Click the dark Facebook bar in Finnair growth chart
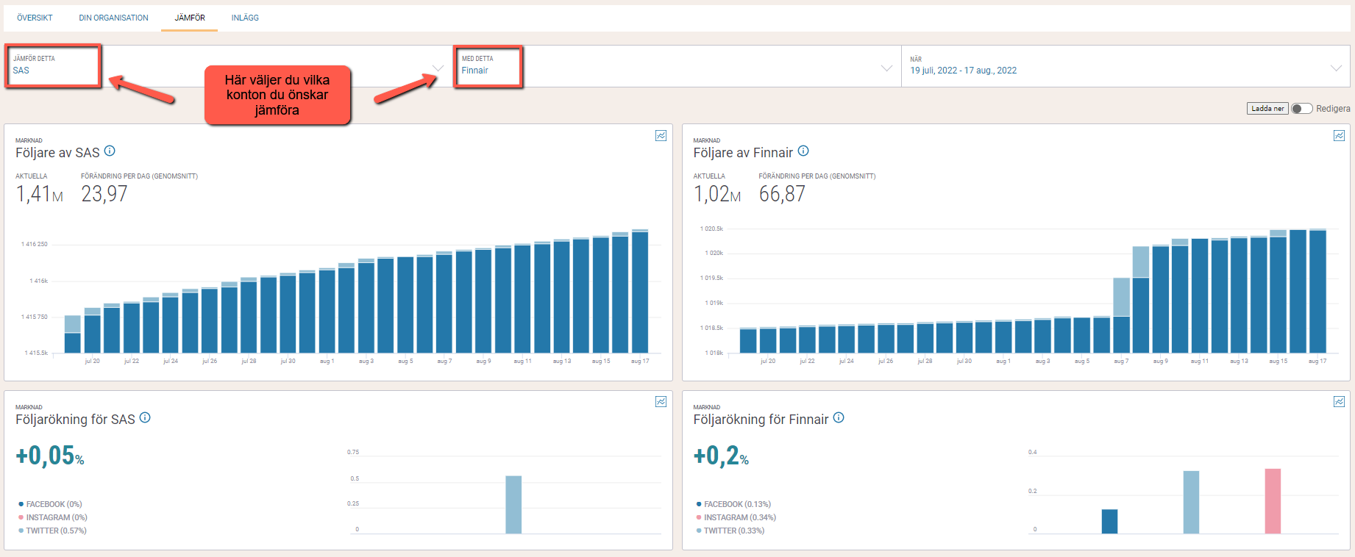 [1109, 522]
